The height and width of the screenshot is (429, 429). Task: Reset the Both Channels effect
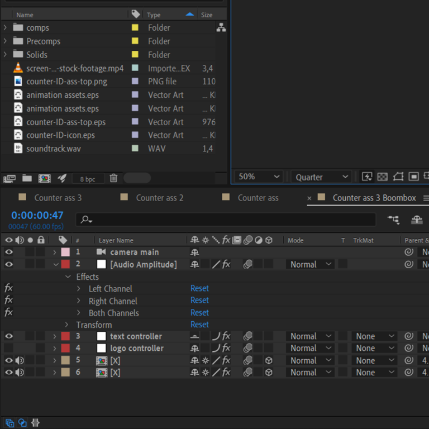point(199,313)
